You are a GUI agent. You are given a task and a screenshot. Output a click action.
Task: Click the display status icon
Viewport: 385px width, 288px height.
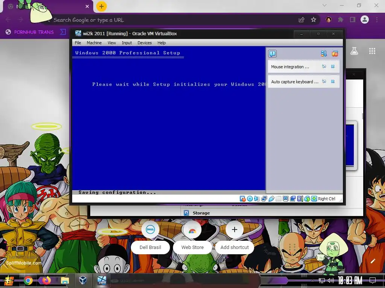(x=285, y=199)
